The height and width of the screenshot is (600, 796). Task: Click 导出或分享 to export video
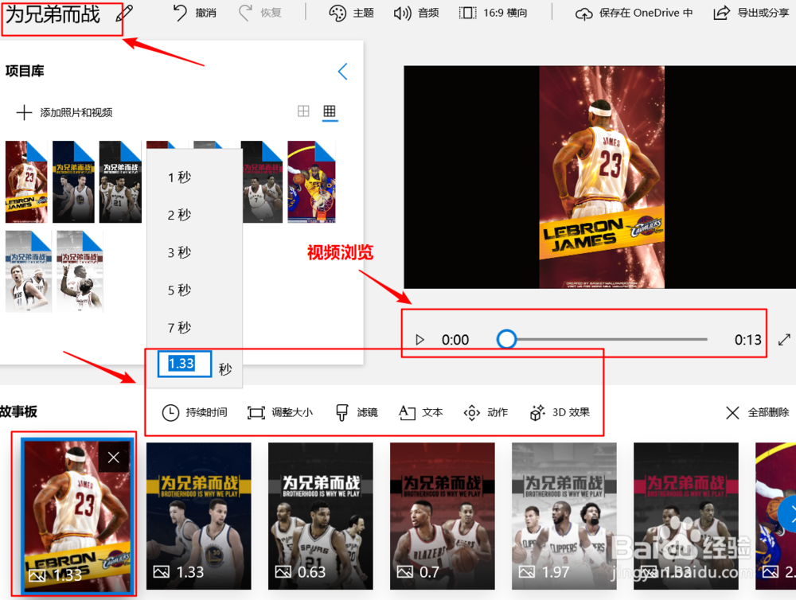(752, 13)
